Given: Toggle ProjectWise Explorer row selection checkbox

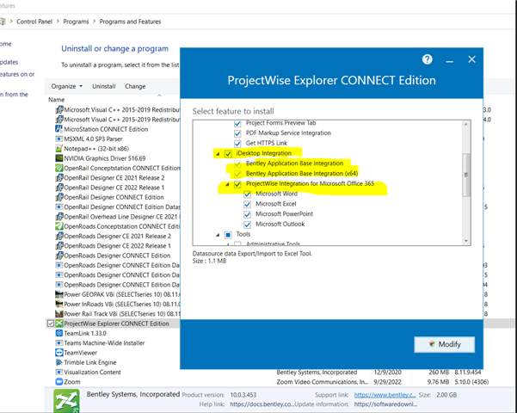Looking at the screenshot, I should point(51,324).
